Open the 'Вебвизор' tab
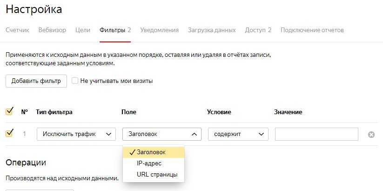The image size is (383, 191). pyautogui.click(x=52, y=30)
